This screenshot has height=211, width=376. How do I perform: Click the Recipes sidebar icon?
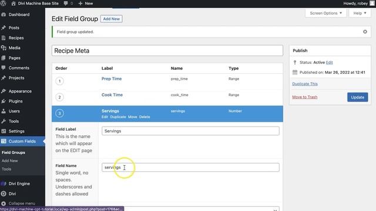(4, 38)
